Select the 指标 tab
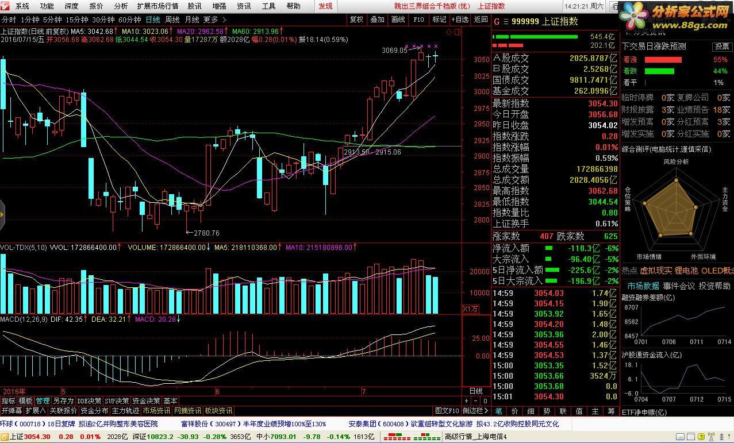This screenshot has width=734, height=443. (x=8, y=400)
